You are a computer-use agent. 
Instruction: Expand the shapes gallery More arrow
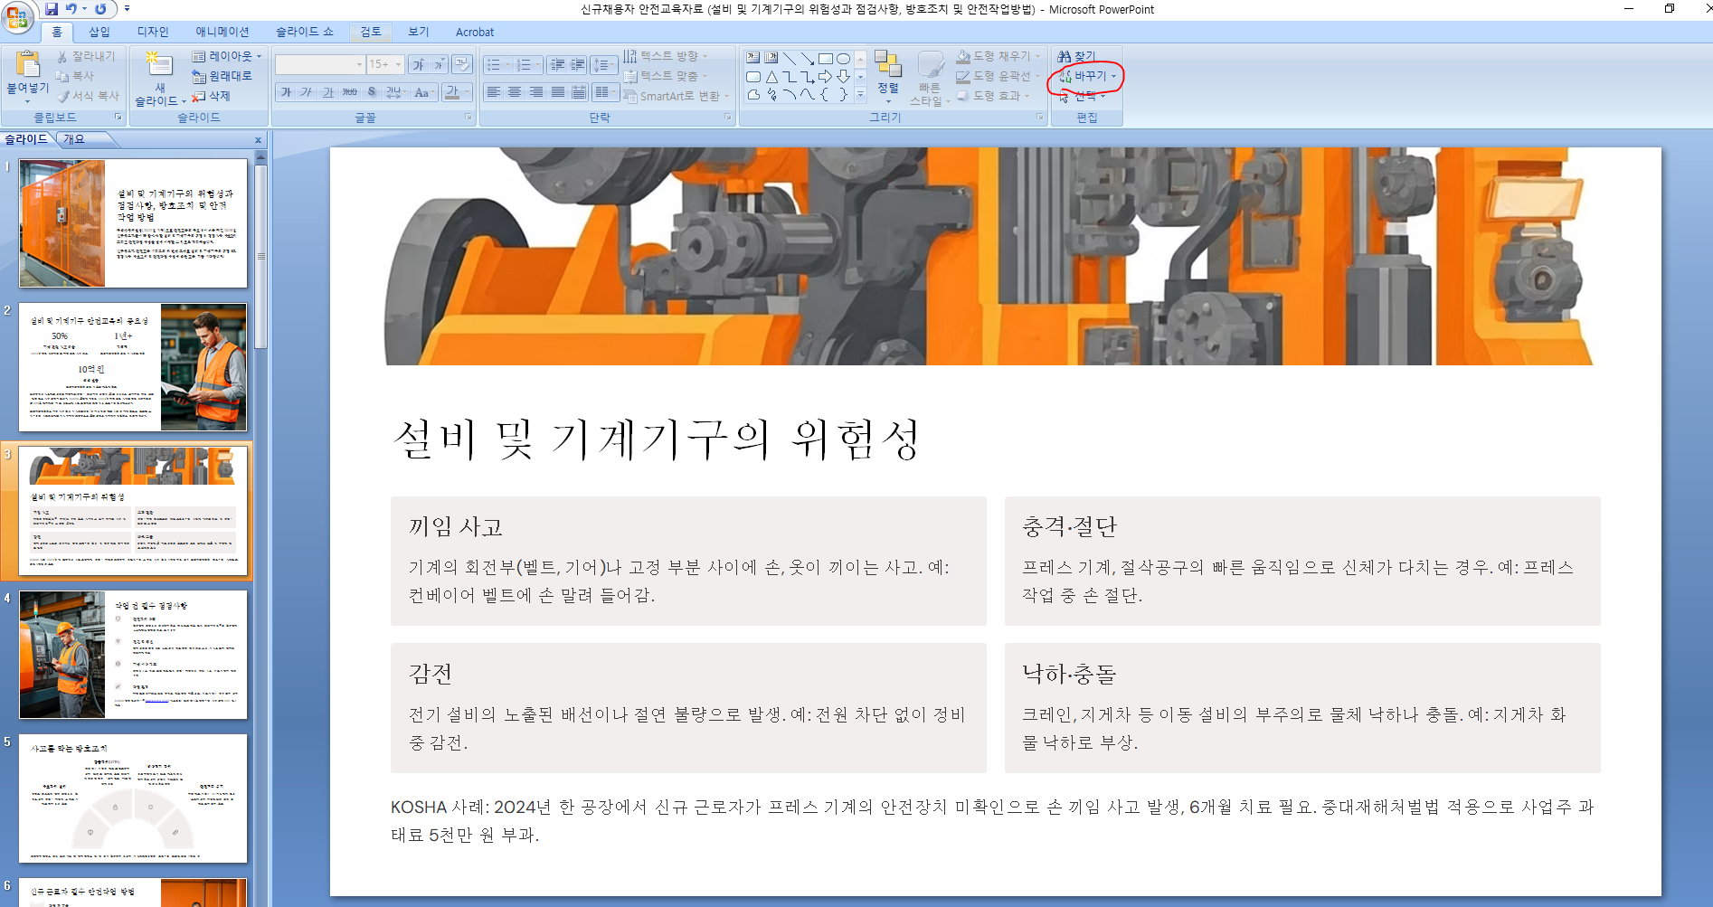(861, 94)
